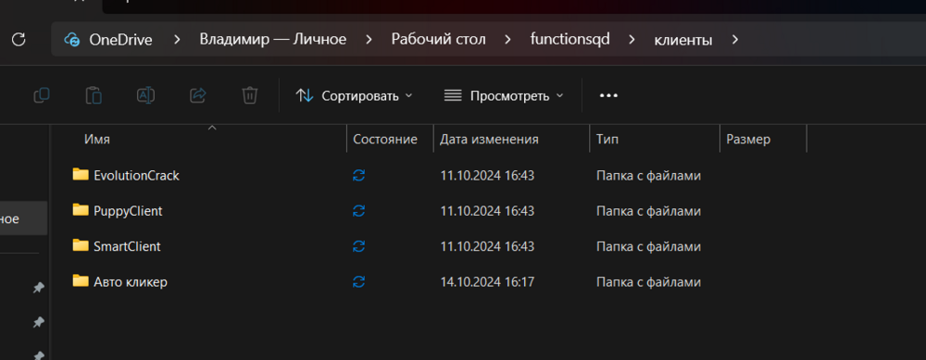The image size is (926, 360).
Task: Click date 11.10.2024 16:43 in EvolutionCrack row
Action: click(x=487, y=175)
